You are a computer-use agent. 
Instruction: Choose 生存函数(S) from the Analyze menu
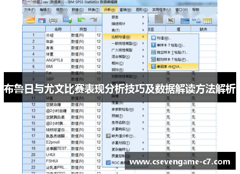125,123
